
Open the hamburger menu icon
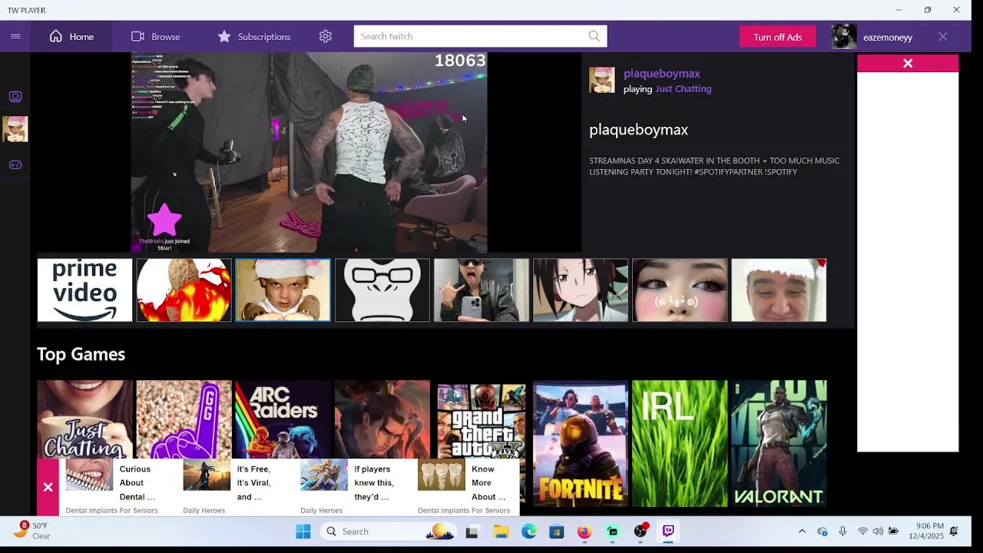(15, 36)
